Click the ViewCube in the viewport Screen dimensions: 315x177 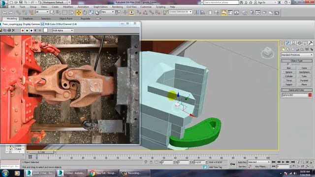point(267,53)
